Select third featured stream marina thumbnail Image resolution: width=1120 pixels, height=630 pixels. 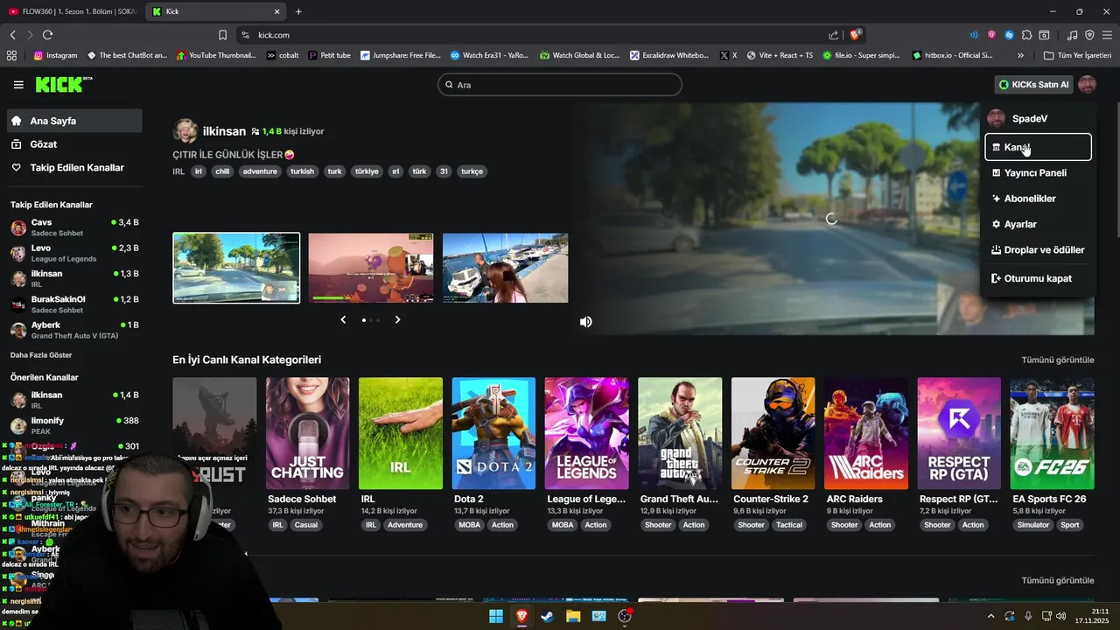(x=505, y=268)
